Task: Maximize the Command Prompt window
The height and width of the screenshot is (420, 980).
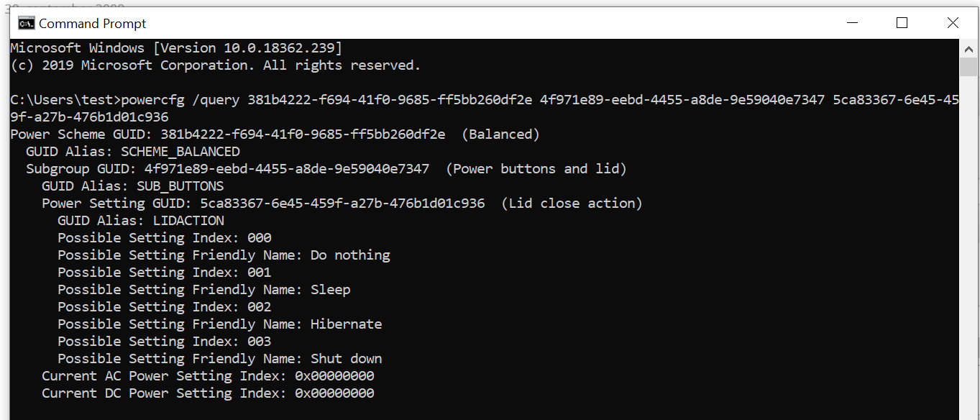Action: 902,23
